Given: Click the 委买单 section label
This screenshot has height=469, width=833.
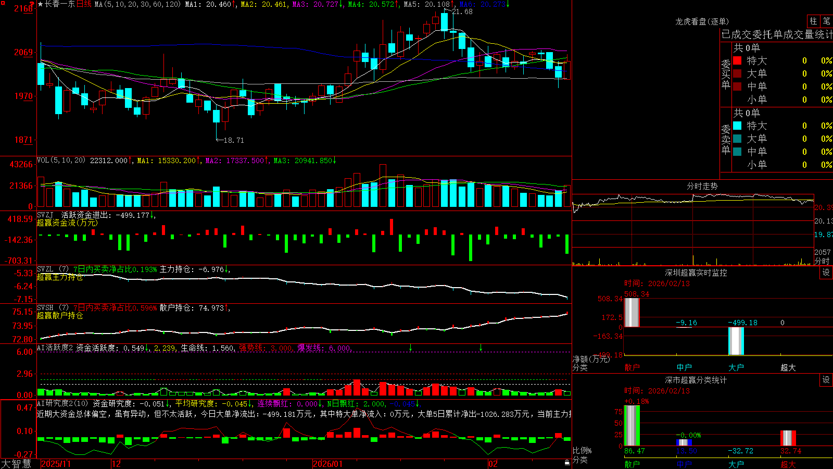Looking at the screenshot, I should tap(726, 75).
